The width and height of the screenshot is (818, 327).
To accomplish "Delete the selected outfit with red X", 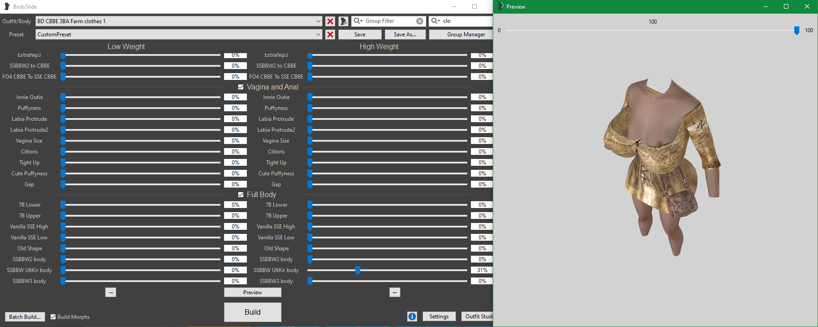I will pyautogui.click(x=330, y=21).
